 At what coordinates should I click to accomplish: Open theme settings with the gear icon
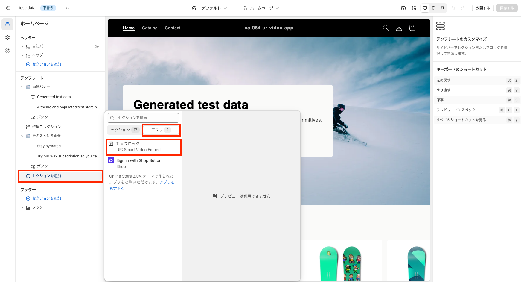point(7,37)
